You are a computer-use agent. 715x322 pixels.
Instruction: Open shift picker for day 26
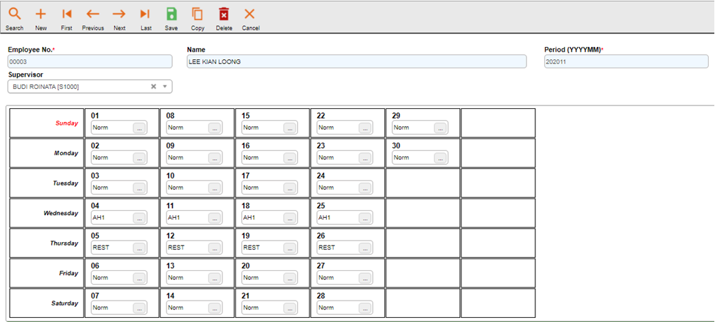pyautogui.click(x=365, y=248)
